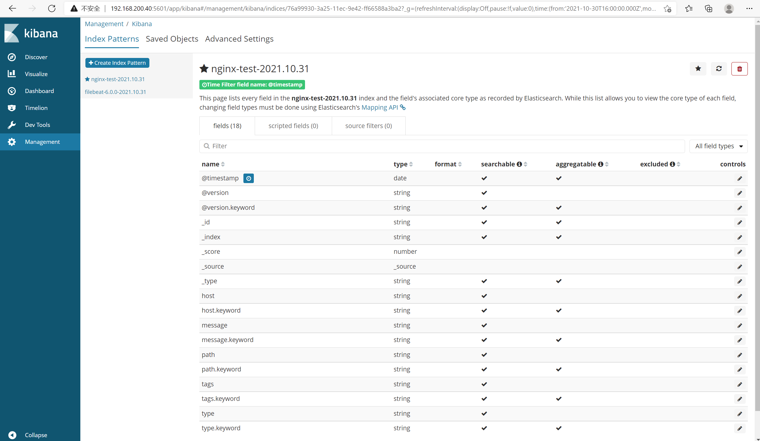Click Management breadcrumb link
Viewport: 760px width, 441px height.
[104, 24]
